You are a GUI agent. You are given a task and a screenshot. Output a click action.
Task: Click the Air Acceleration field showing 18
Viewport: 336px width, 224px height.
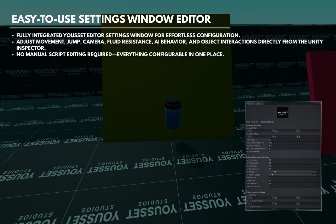point(294,163)
